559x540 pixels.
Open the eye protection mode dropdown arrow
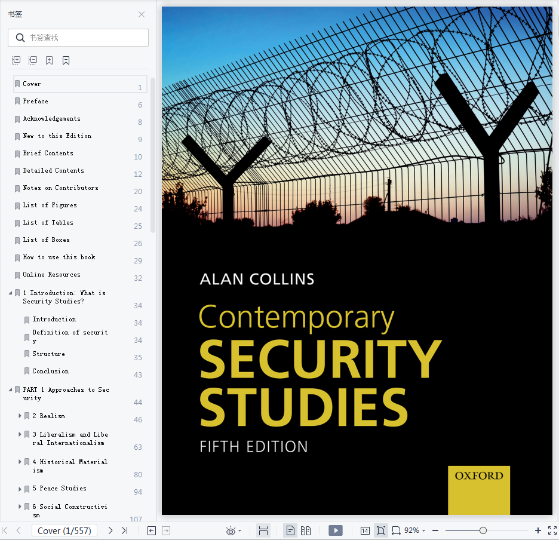click(x=240, y=530)
